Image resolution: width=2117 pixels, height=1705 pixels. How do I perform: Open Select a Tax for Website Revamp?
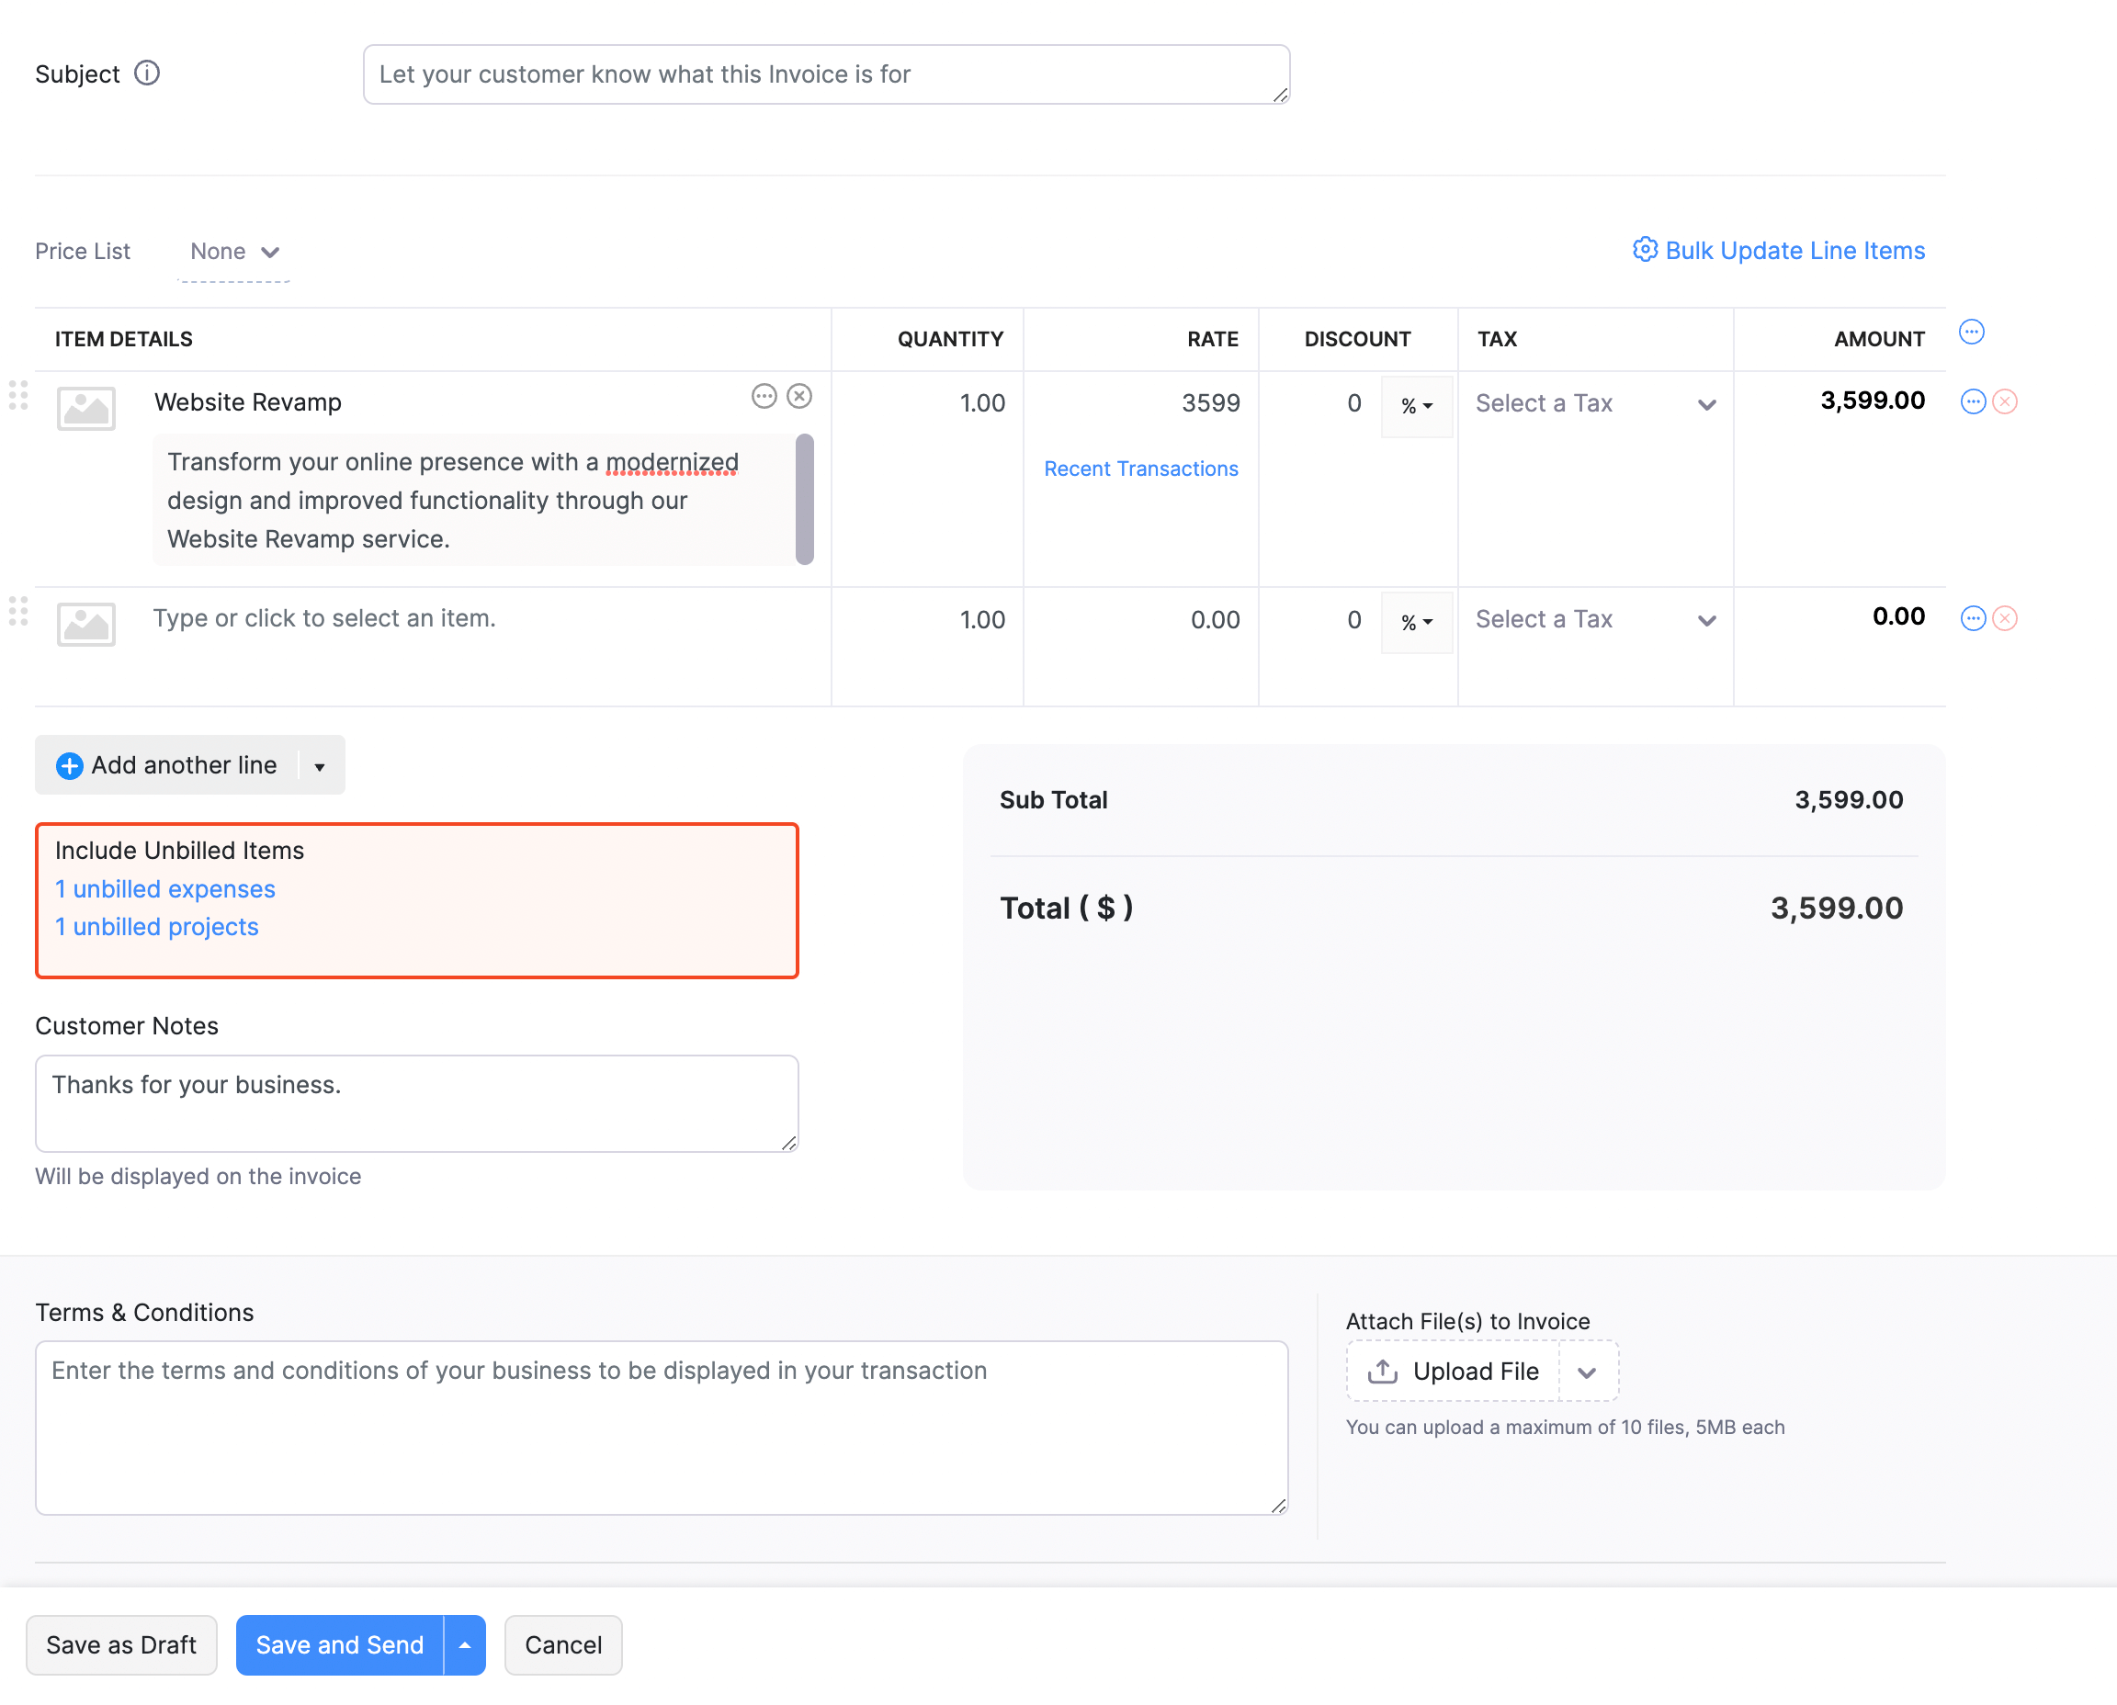(1593, 402)
